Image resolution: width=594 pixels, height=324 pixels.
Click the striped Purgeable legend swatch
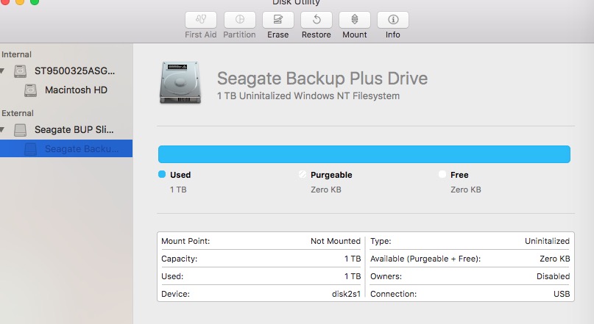(302, 175)
